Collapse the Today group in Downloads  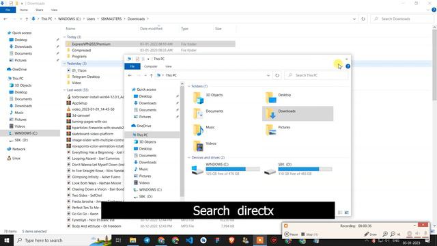[x=65, y=37]
